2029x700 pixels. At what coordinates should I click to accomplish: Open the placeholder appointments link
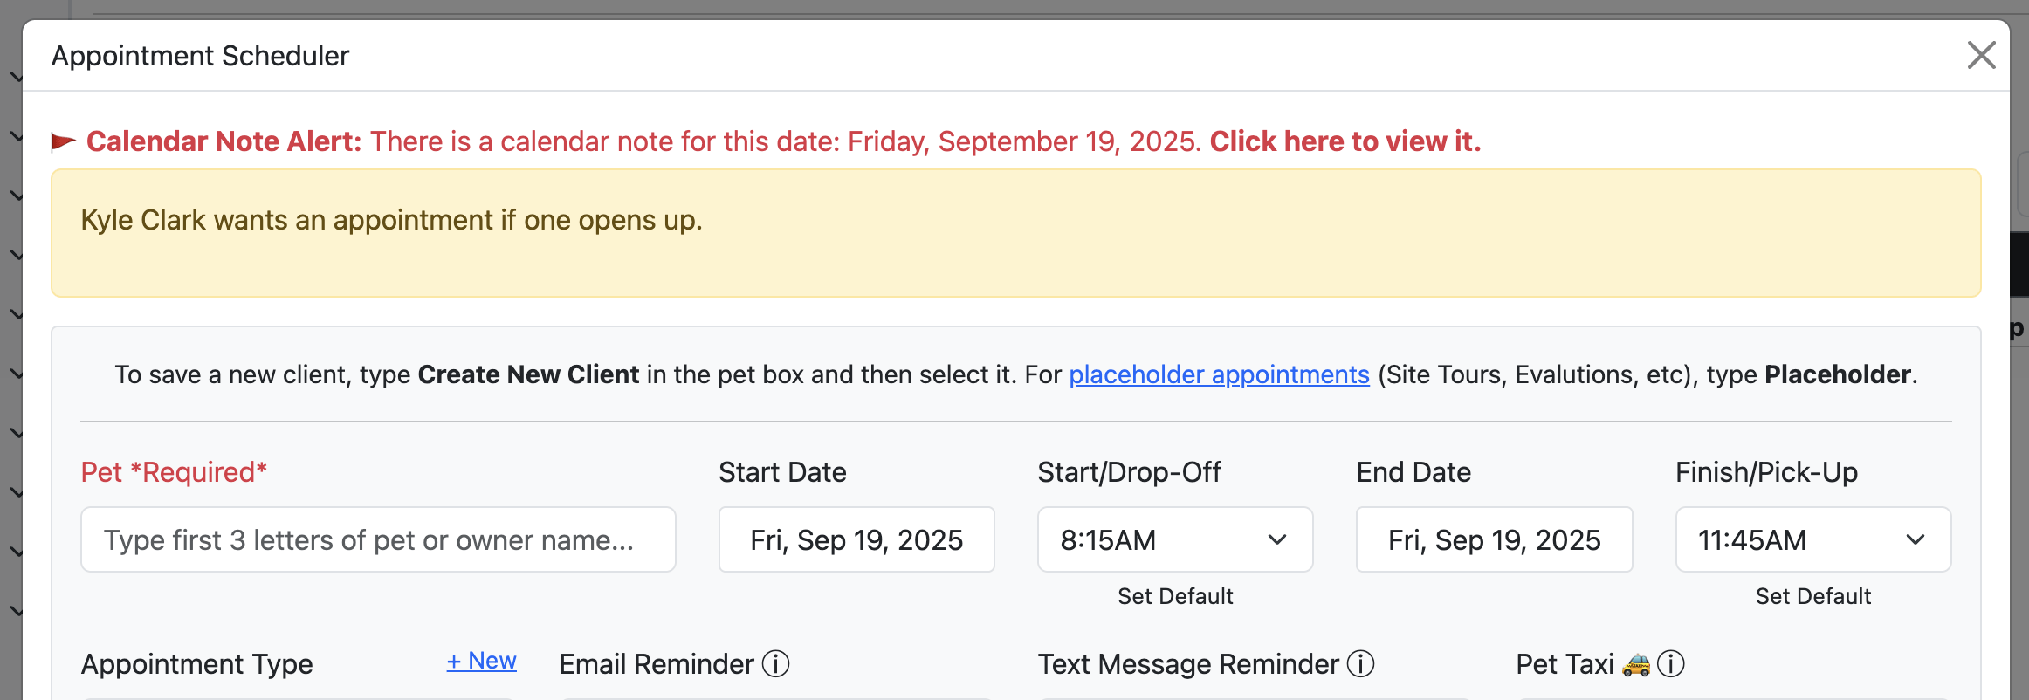[x=1219, y=374]
